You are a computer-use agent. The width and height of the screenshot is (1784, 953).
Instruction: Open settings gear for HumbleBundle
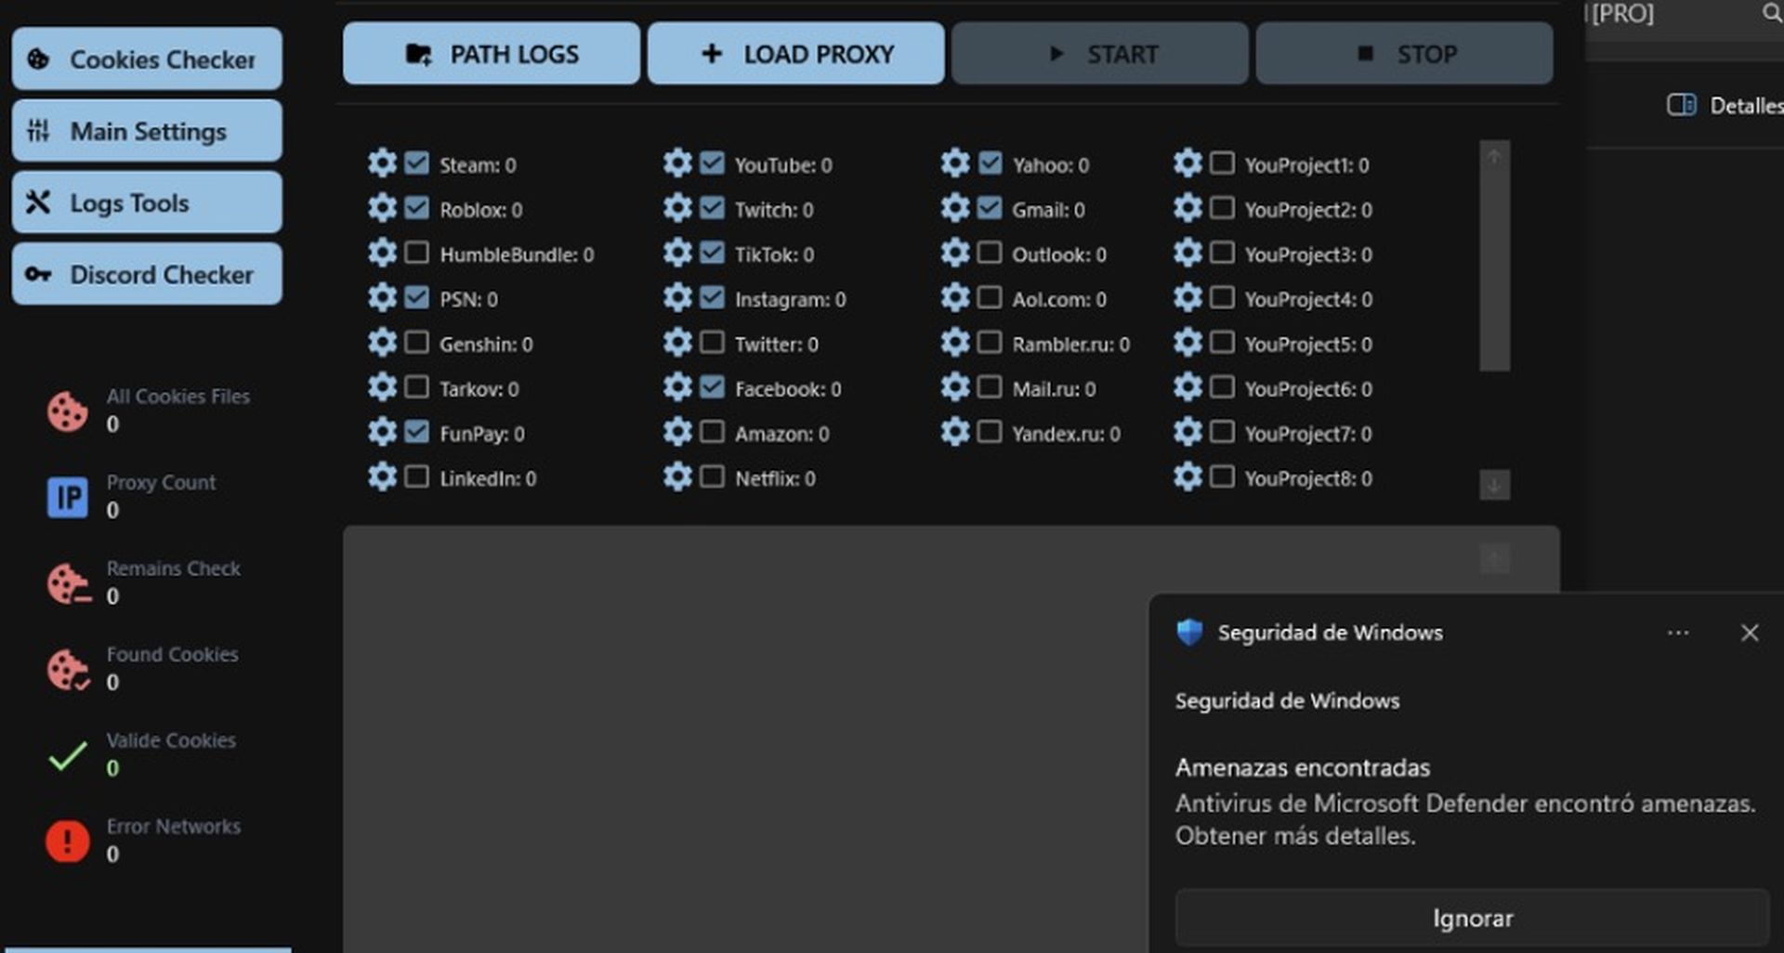point(382,253)
